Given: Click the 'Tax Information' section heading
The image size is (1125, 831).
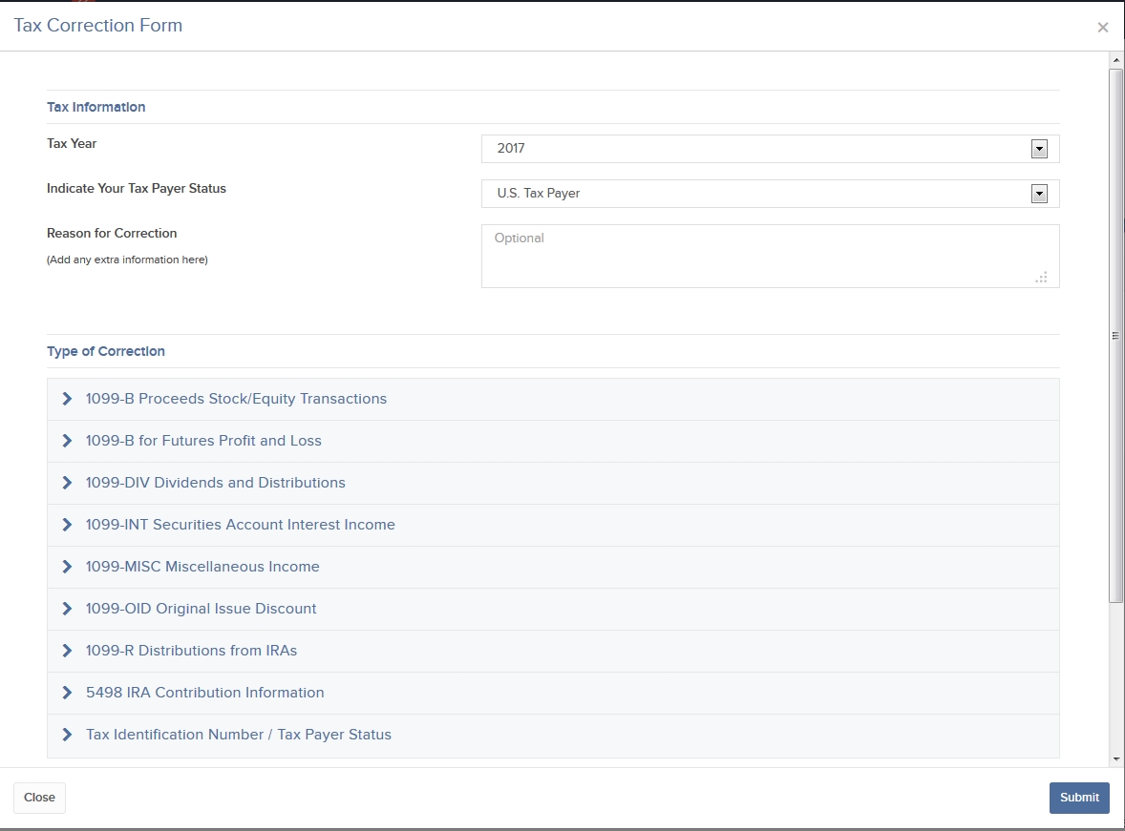Looking at the screenshot, I should [x=96, y=107].
